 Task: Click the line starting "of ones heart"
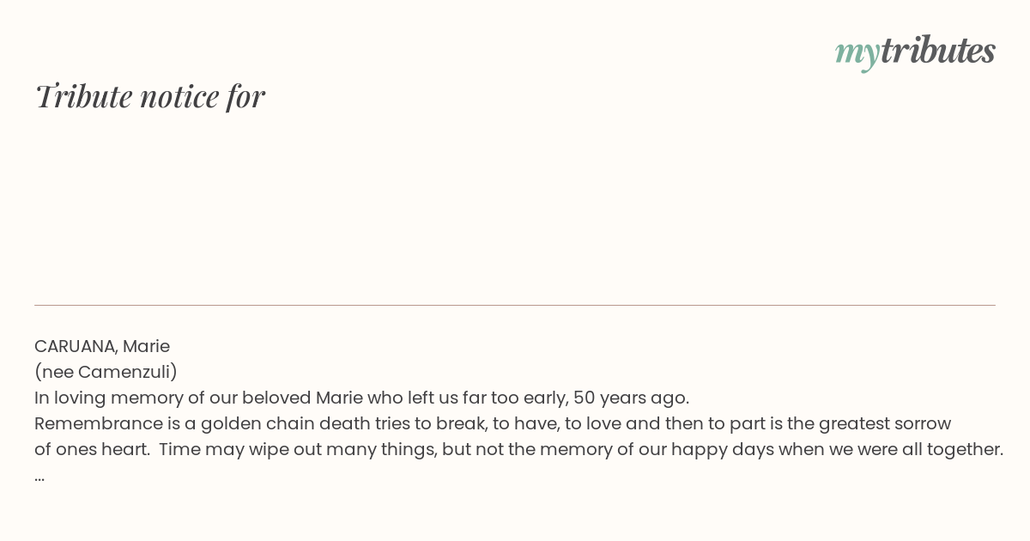(x=518, y=449)
